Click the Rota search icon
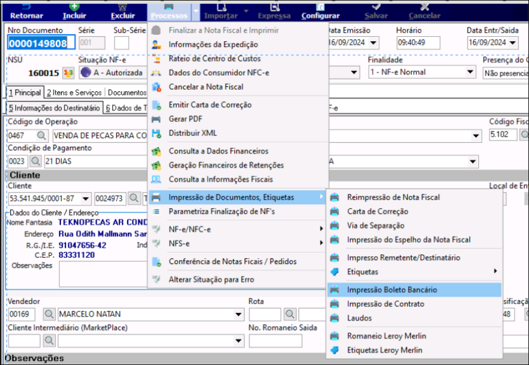The image size is (529, 365). [x=290, y=314]
